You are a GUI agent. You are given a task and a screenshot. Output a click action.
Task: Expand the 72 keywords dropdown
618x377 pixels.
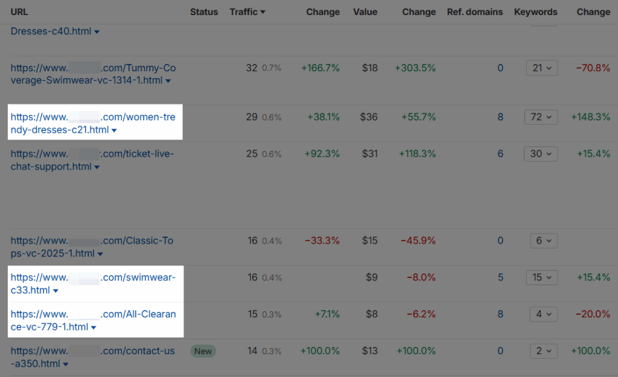point(541,118)
